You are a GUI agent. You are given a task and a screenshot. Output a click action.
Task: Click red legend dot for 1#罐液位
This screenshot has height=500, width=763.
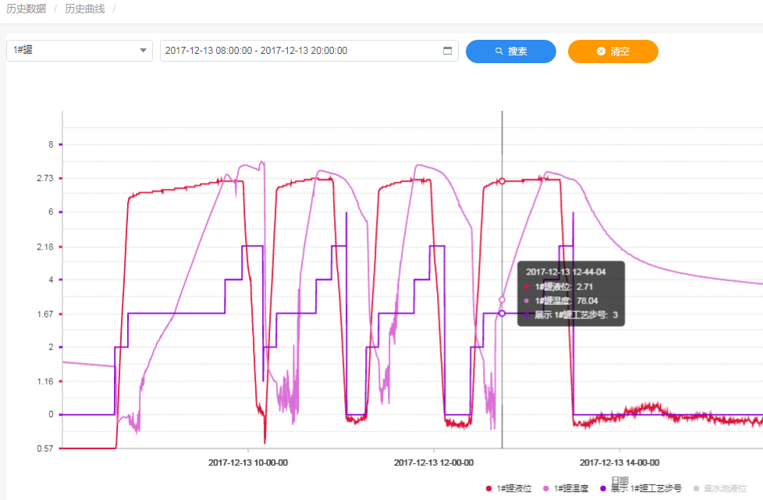coord(489,488)
